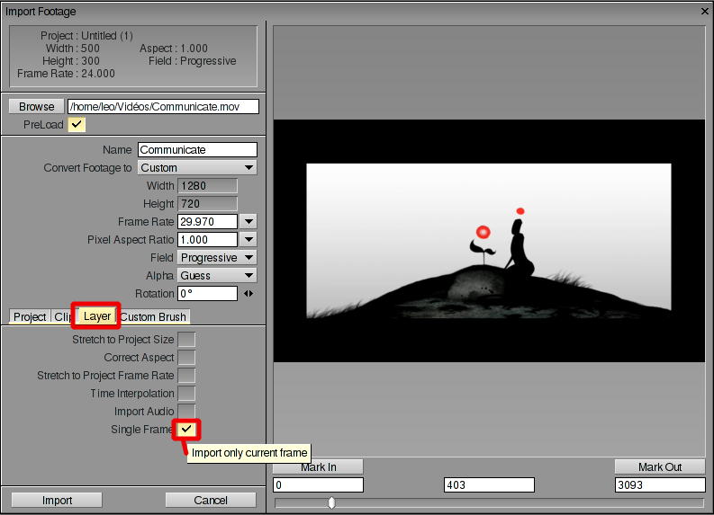Click the Cancel button
This screenshot has height=515, width=714.
pos(211,500)
